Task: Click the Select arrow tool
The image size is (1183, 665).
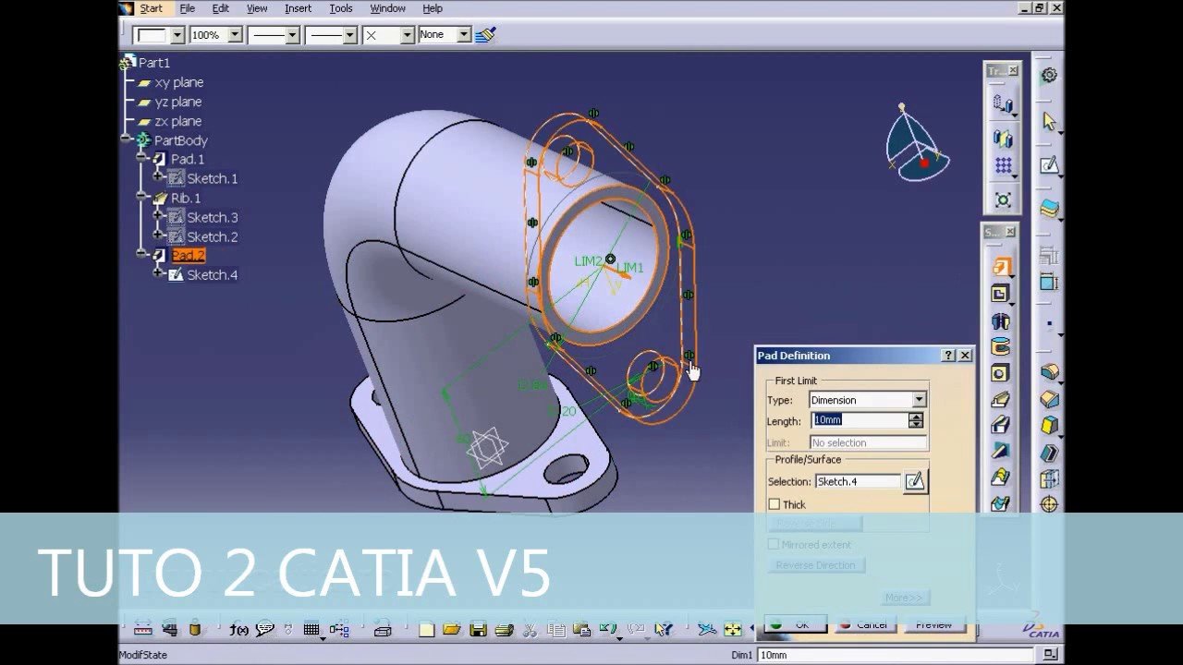Action: 1049,121
